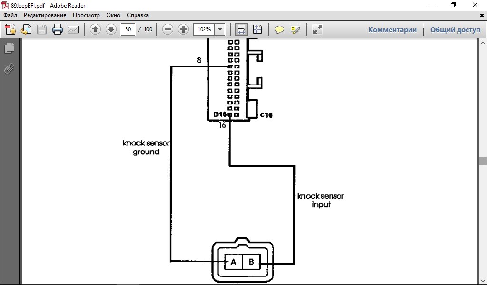Click the Create PDF online icon

click(x=10, y=29)
